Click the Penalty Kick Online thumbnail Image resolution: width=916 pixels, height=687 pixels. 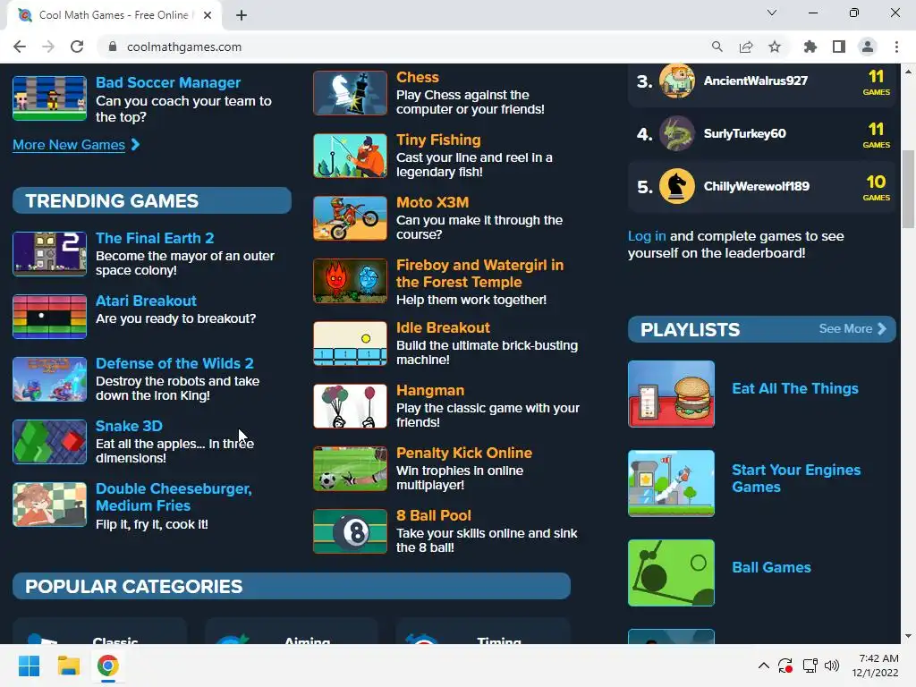(350, 469)
